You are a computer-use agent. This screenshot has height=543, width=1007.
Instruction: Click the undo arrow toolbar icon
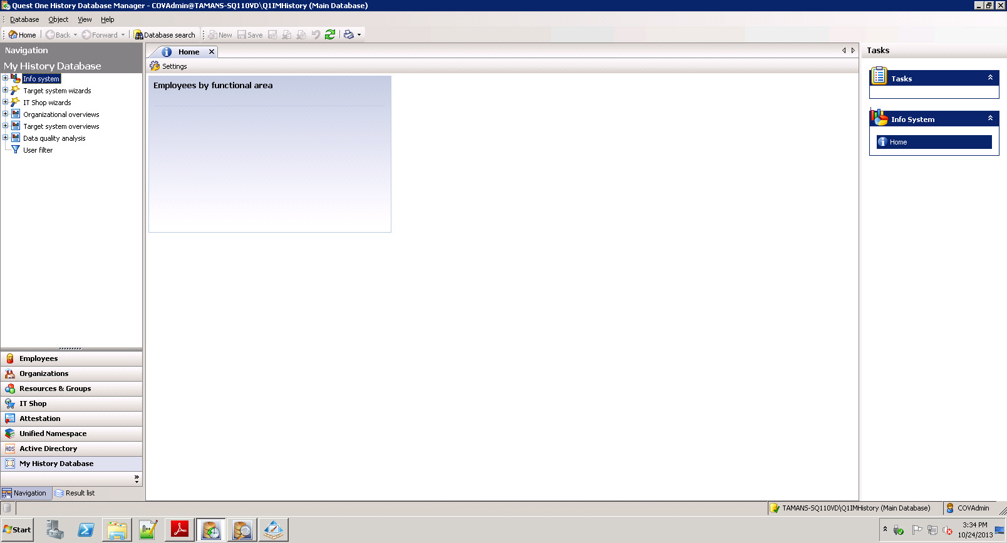316,35
